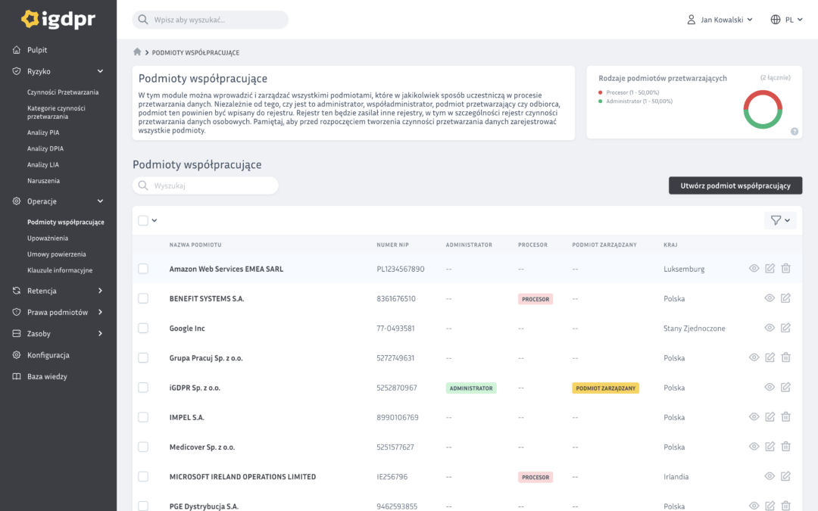The width and height of the screenshot is (818, 511).
Task: Click the user profile icon
Action: click(x=692, y=19)
